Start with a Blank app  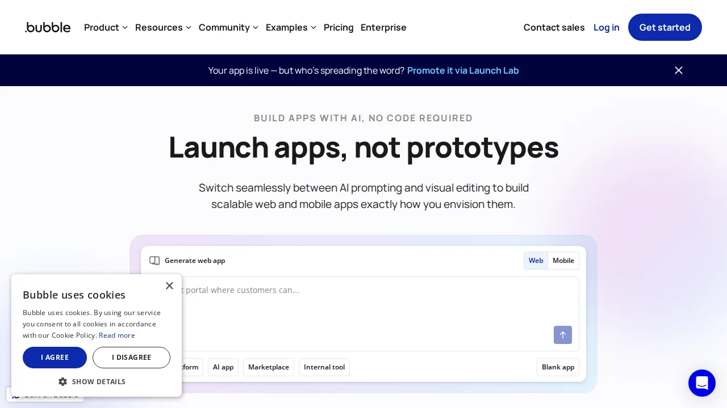pyautogui.click(x=558, y=367)
